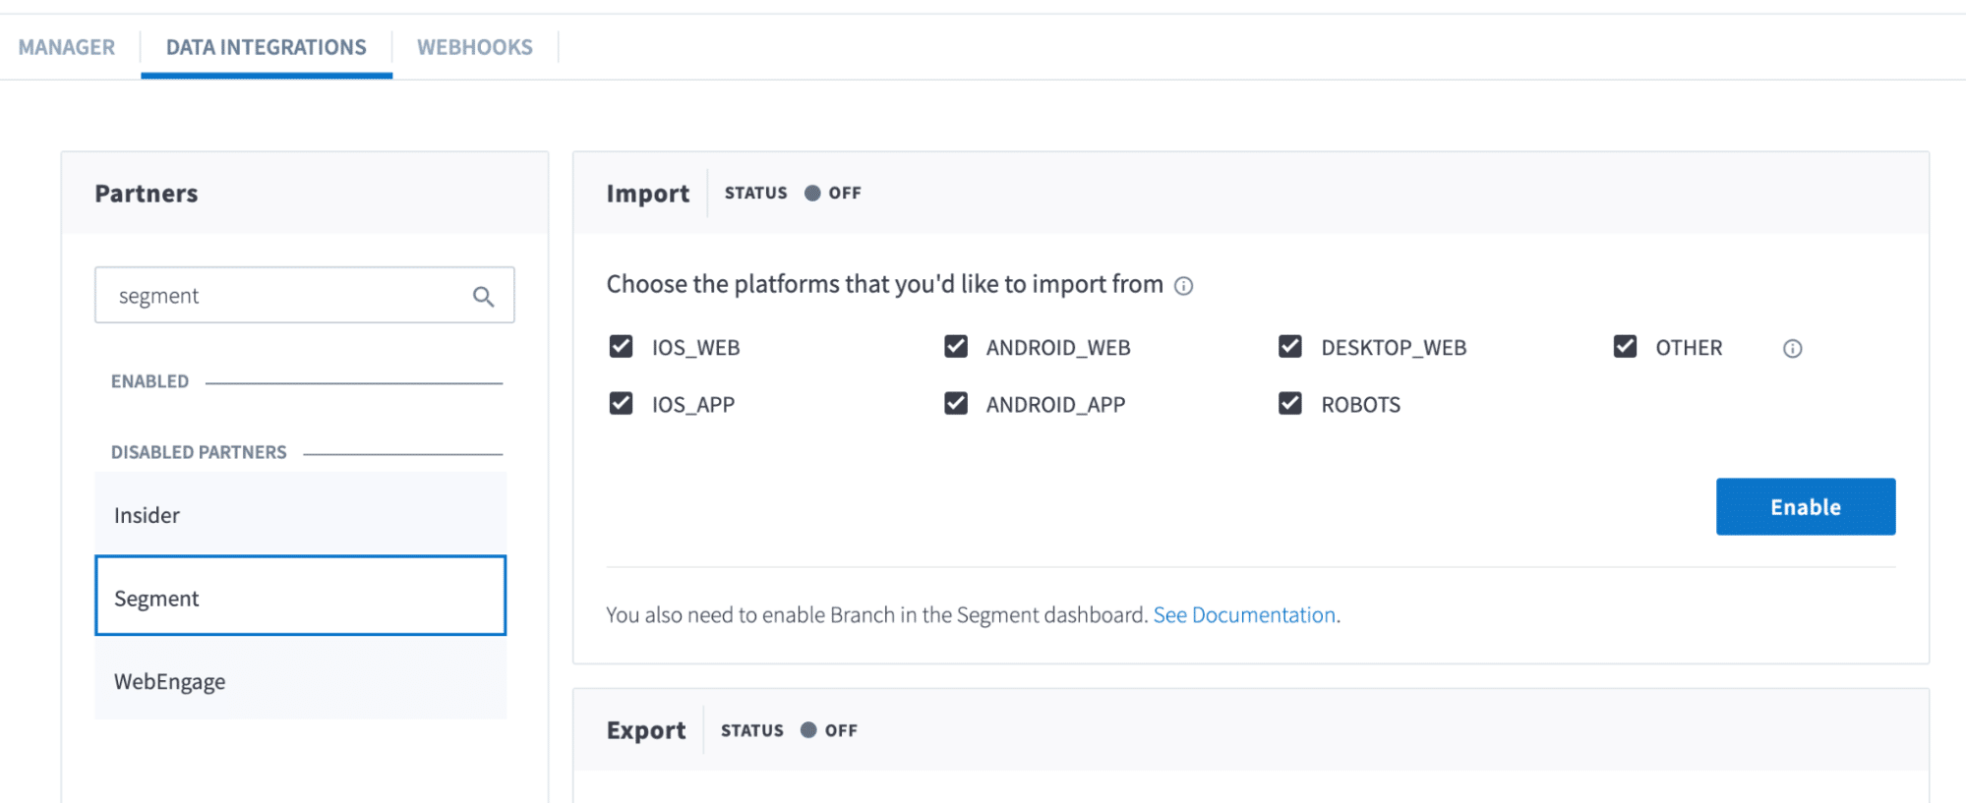Image resolution: width=1966 pixels, height=803 pixels.
Task: Open the Webhooks tab
Action: click(x=474, y=47)
